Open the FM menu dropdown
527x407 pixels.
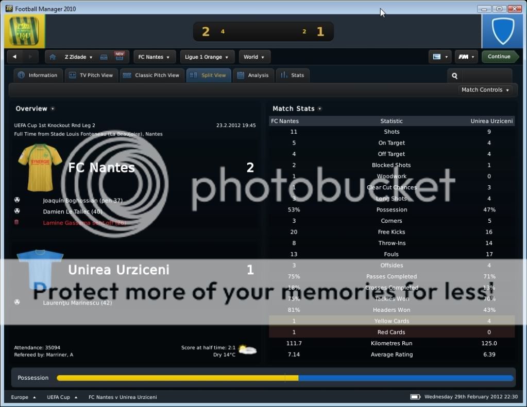466,57
